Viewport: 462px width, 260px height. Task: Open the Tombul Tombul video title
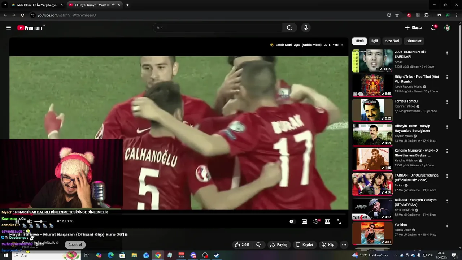tap(406, 101)
